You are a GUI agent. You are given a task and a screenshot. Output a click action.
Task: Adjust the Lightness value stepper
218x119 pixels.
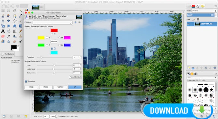[x=80, y=69]
